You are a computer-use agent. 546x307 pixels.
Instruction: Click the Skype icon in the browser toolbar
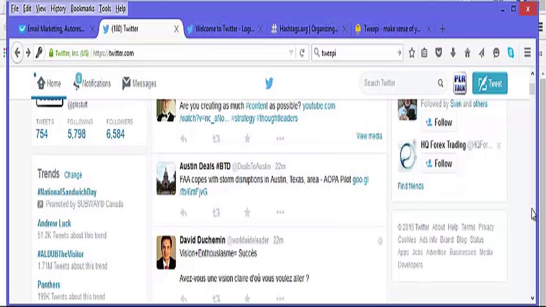click(511, 53)
